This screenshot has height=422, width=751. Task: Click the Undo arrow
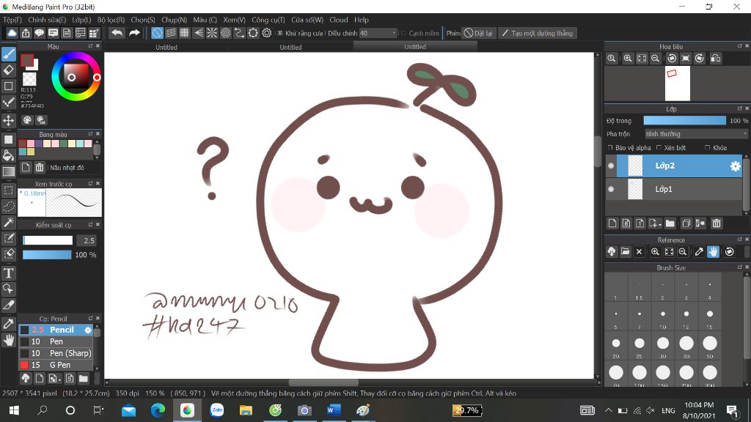[117, 33]
